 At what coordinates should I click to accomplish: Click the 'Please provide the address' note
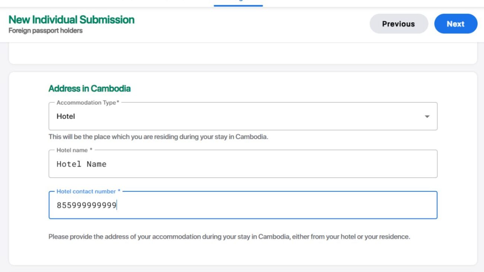[229, 237]
